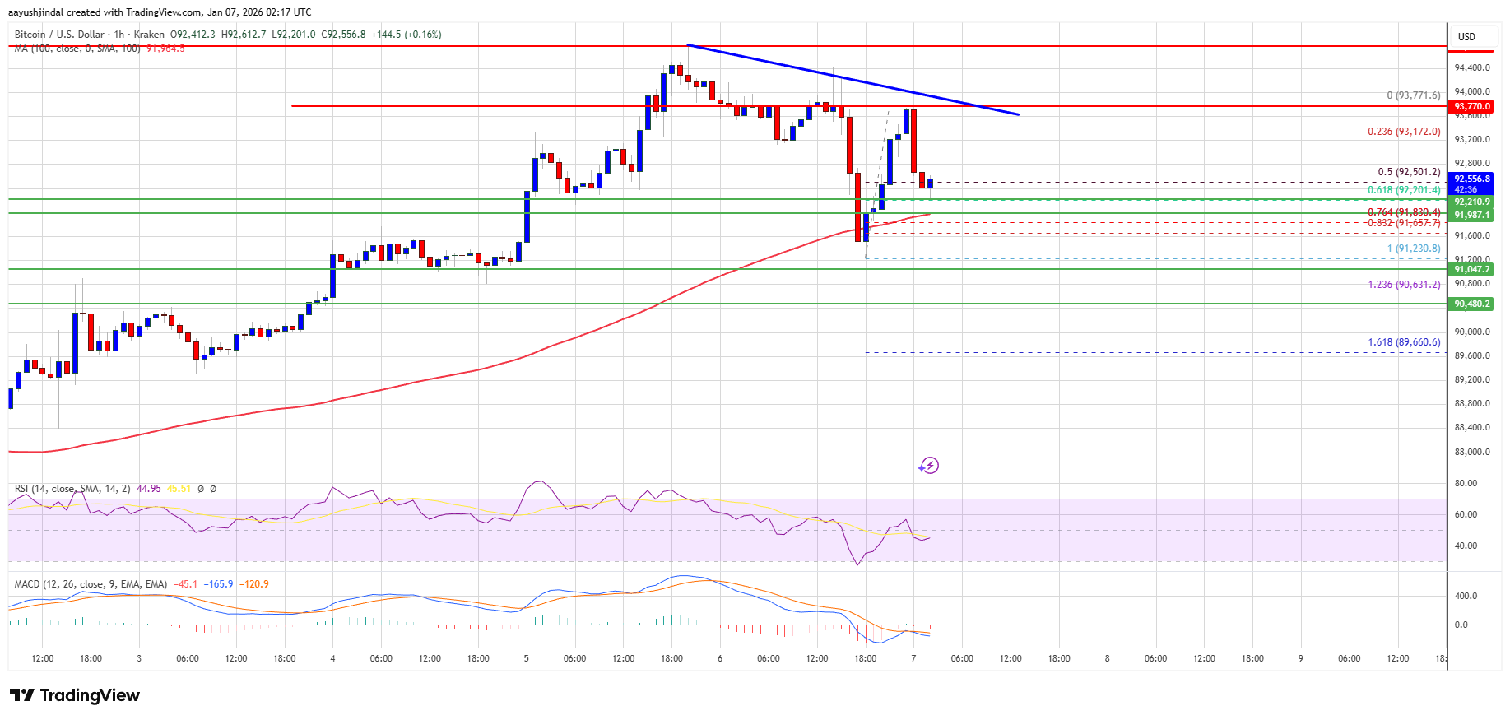Screen dimensions: 1510x720
Task: Click the green 91,987.1 price tag
Action: pos(1471,216)
